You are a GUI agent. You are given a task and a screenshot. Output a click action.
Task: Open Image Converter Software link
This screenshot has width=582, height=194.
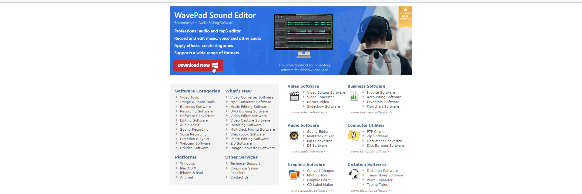pyautogui.click(x=253, y=148)
